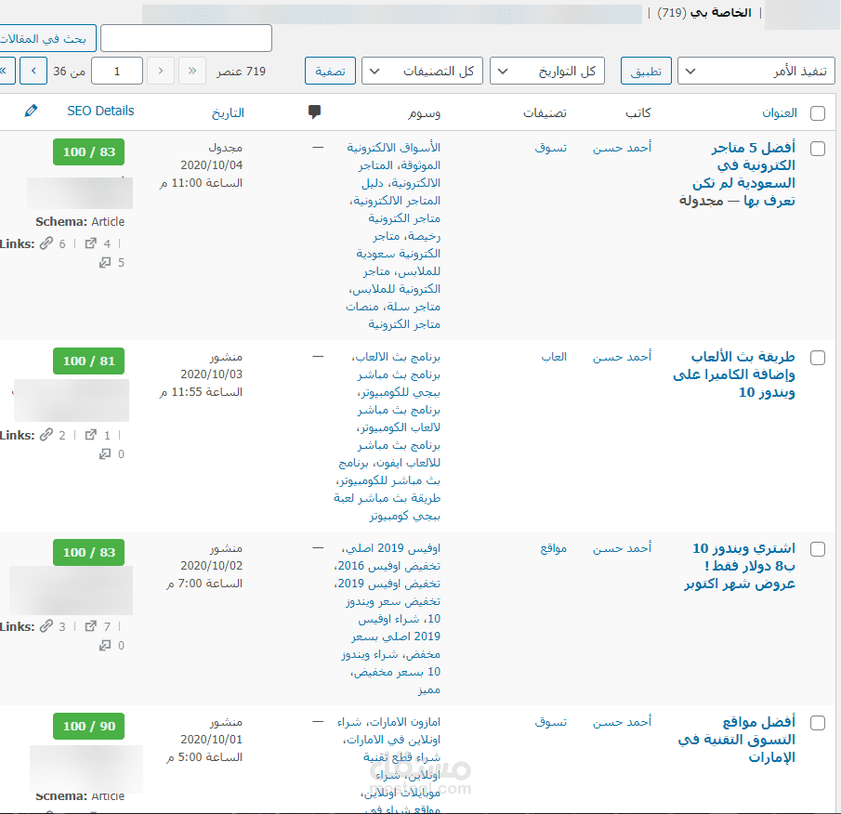Sort by التاريخ column header

228,112
